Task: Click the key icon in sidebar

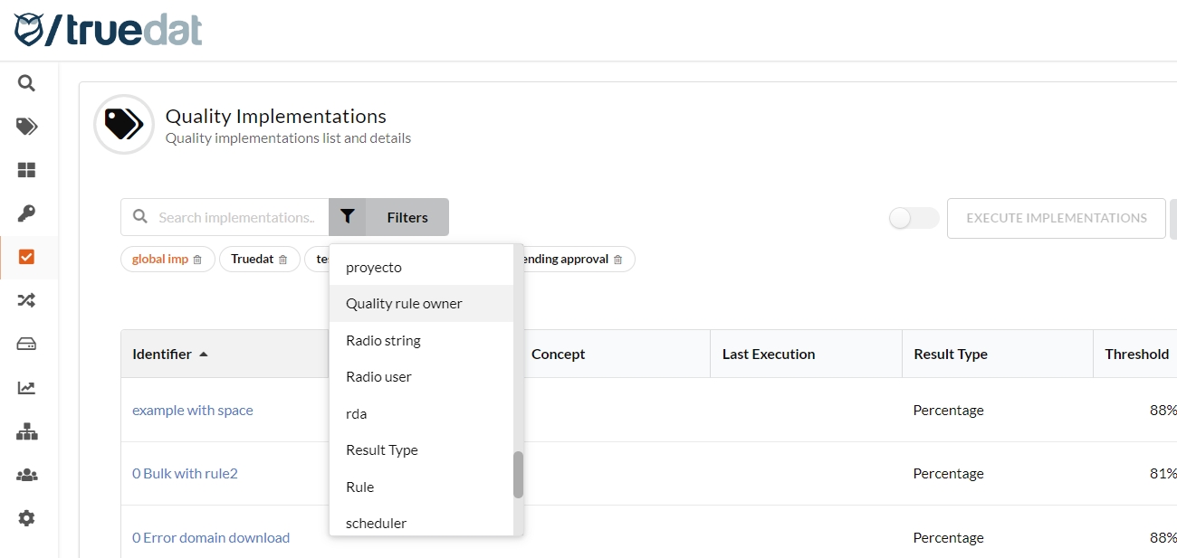Action: click(x=26, y=213)
